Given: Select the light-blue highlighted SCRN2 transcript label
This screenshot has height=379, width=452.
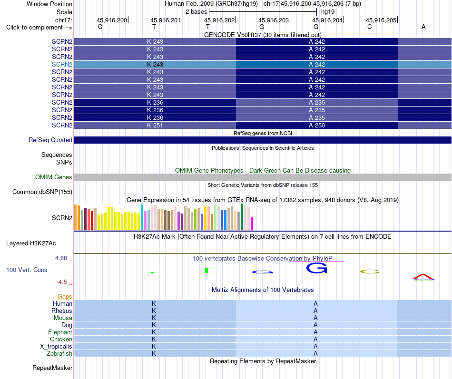Looking at the screenshot, I should click(62, 64).
